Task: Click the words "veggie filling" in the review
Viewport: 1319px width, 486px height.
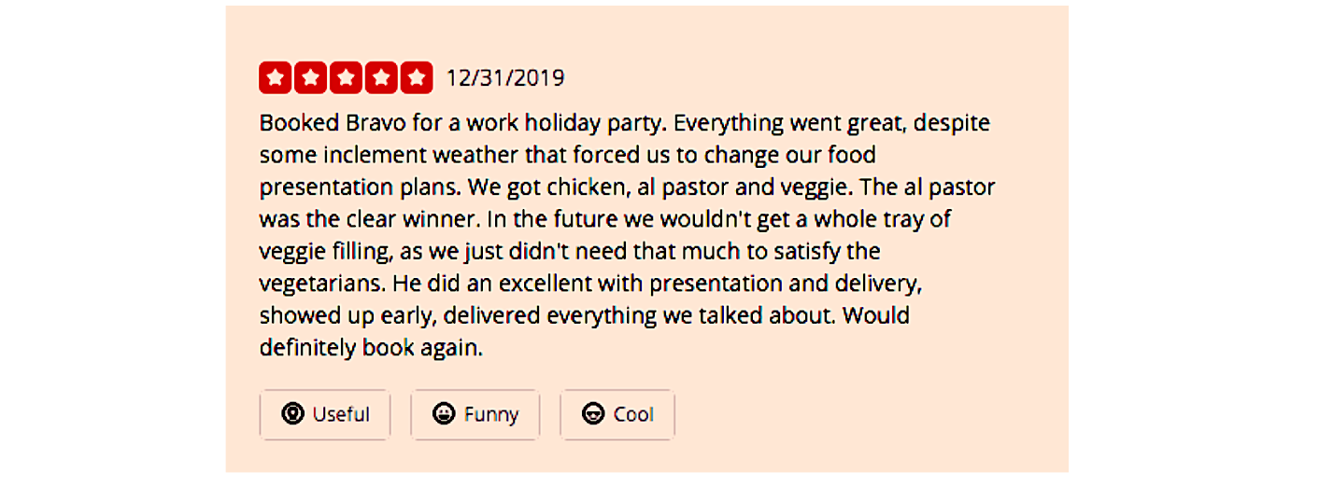Action: pyautogui.click(x=323, y=252)
